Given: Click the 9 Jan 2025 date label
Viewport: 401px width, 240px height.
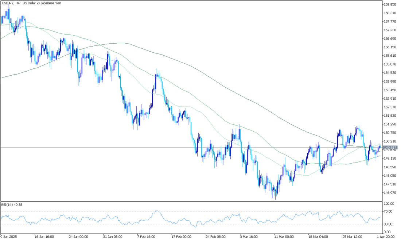Looking at the screenshot, I should [x=9, y=236].
